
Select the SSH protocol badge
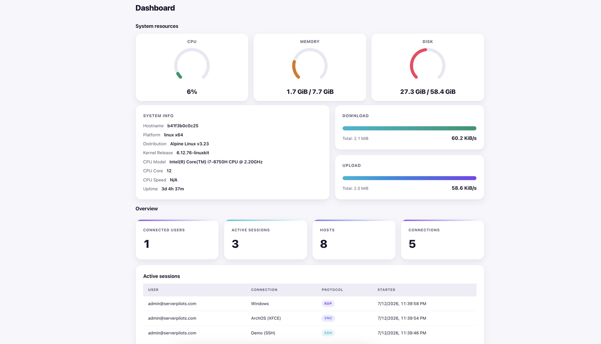coord(328,333)
